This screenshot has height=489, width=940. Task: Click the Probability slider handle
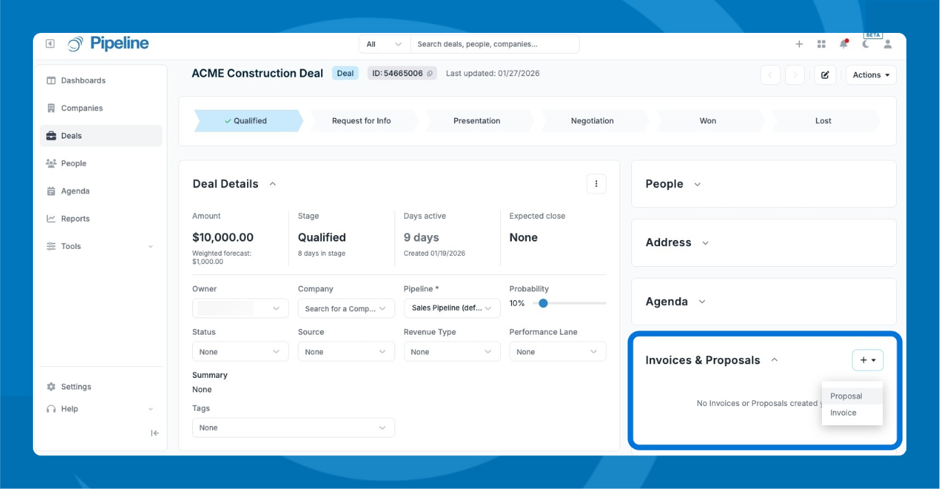tap(543, 303)
